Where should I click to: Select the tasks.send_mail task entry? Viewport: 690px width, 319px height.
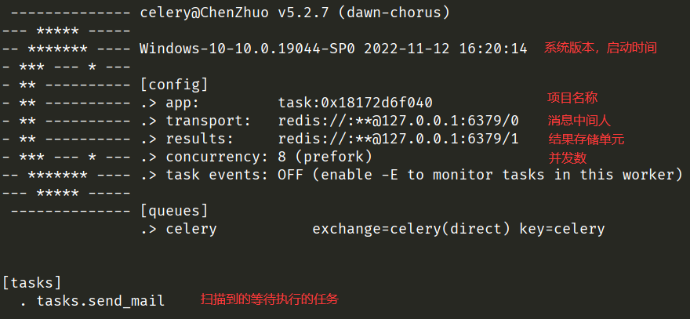pyautogui.click(x=100, y=301)
